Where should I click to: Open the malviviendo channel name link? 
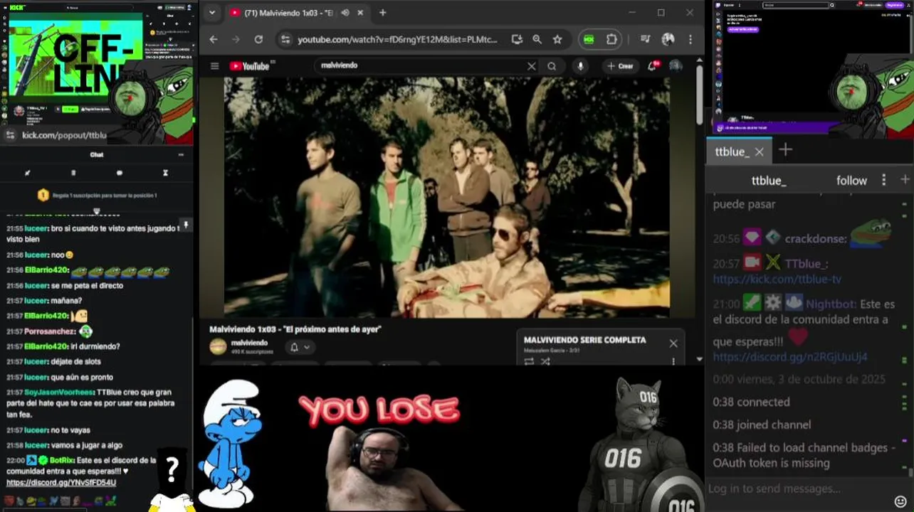coord(249,343)
